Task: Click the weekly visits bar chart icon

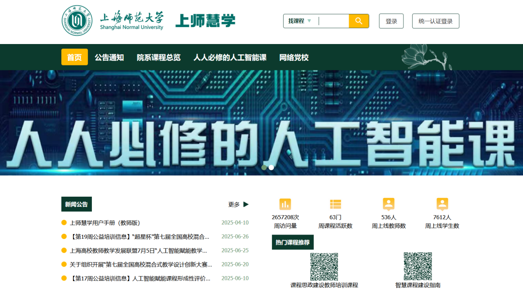Action: coord(285,204)
